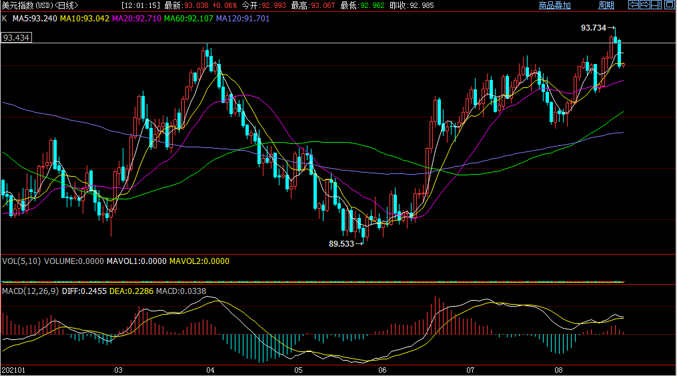The height and width of the screenshot is (376, 677).
Task: Click the maximize chart window icon
Action: click(x=668, y=5)
